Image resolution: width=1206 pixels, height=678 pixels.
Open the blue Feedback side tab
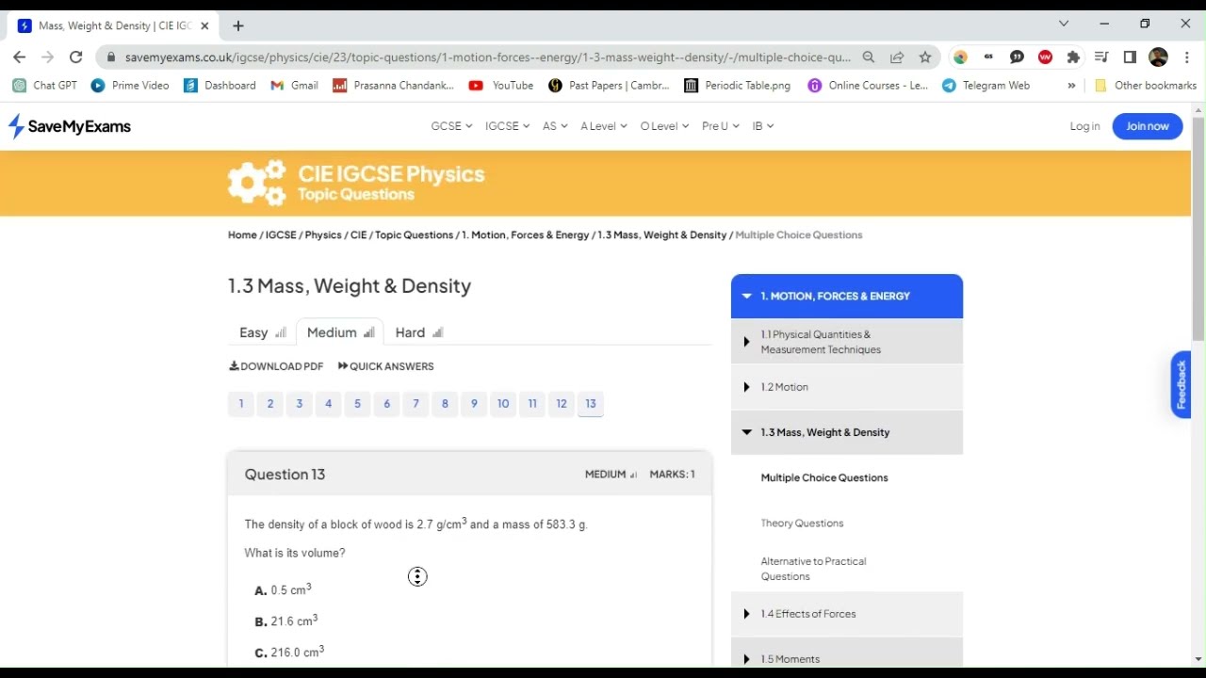1181,384
